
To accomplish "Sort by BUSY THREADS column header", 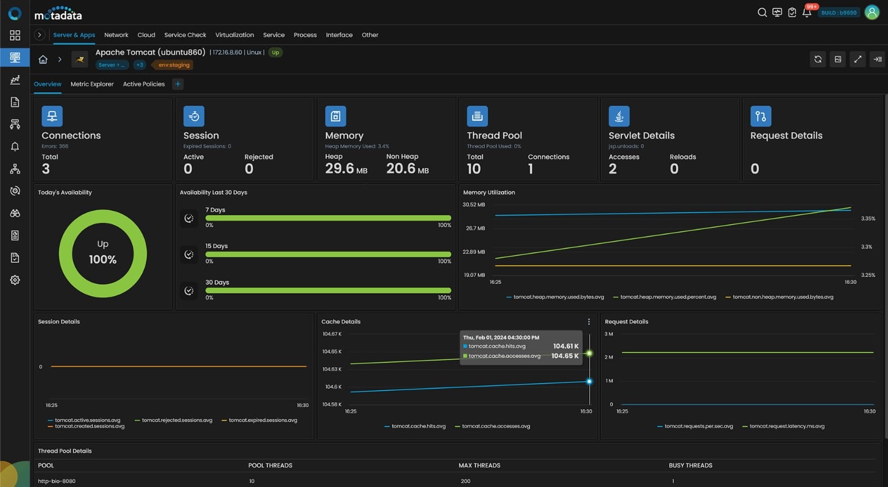I will click(x=690, y=466).
